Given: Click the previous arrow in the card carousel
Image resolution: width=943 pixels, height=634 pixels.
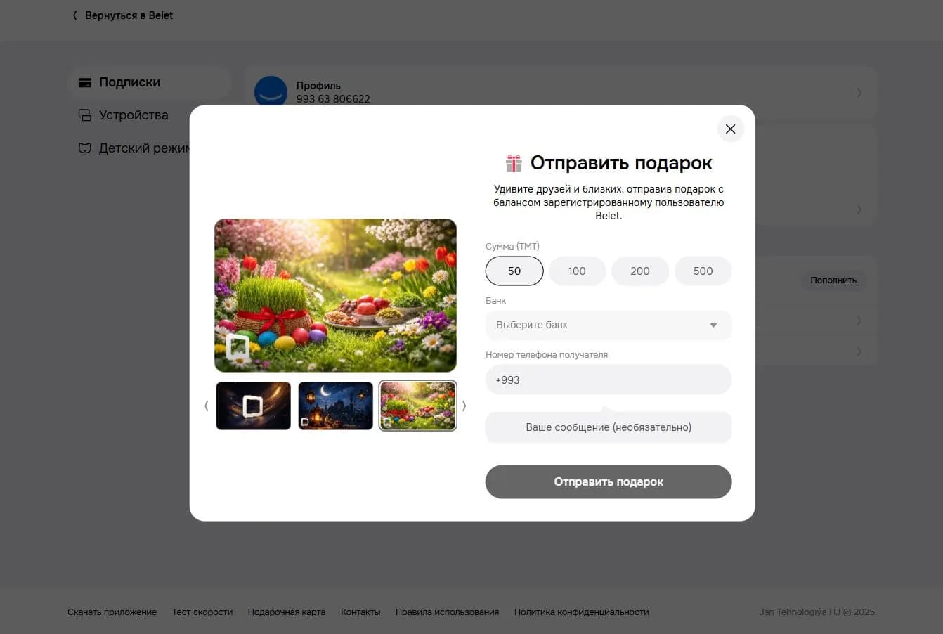Looking at the screenshot, I should [206, 406].
